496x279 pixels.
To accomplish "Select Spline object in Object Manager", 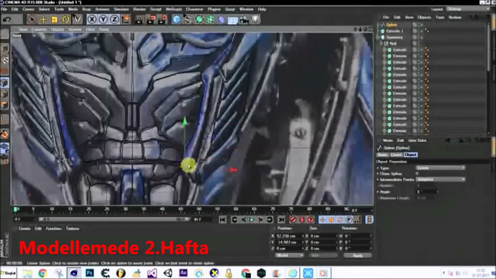I will coord(392,25).
